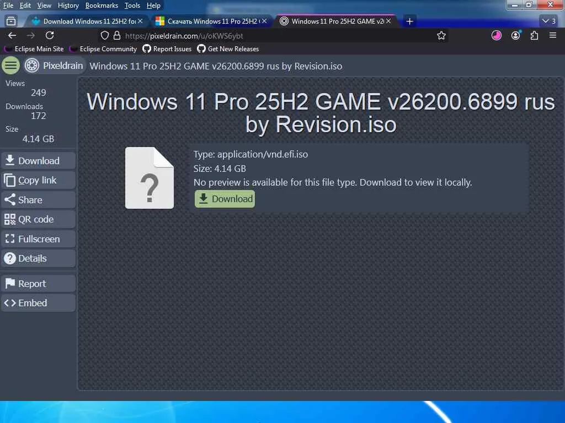Open a new tab with the plus button
565x423 pixels.
coord(410,21)
